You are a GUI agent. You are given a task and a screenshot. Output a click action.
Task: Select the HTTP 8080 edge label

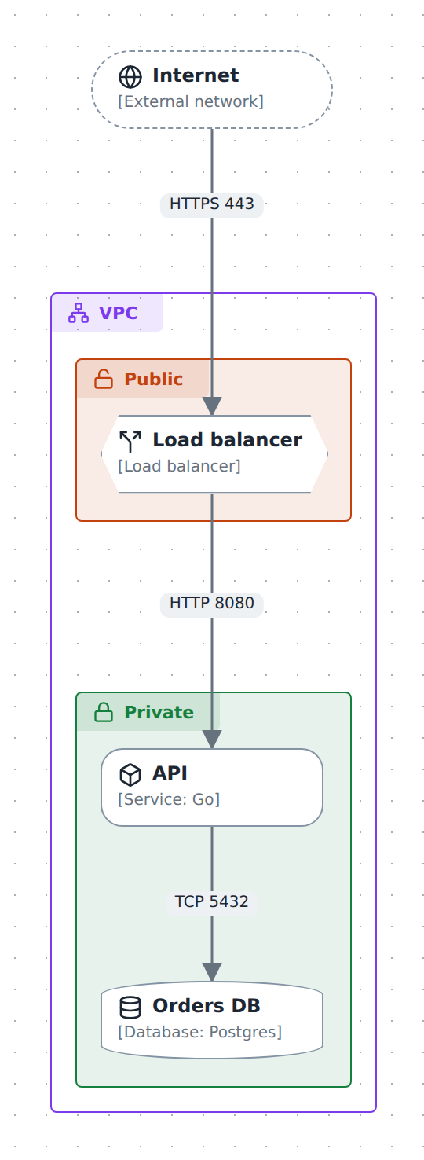click(212, 604)
